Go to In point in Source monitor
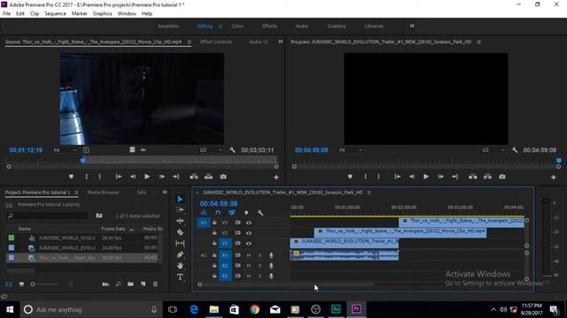This screenshot has height=318, width=567. [x=118, y=177]
